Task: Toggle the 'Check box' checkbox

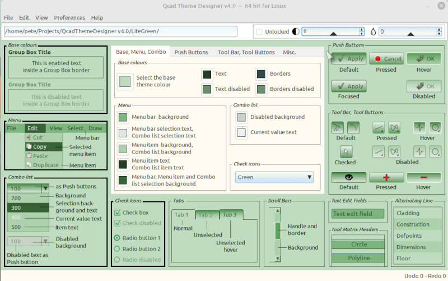Action: (x=117, y=213)
